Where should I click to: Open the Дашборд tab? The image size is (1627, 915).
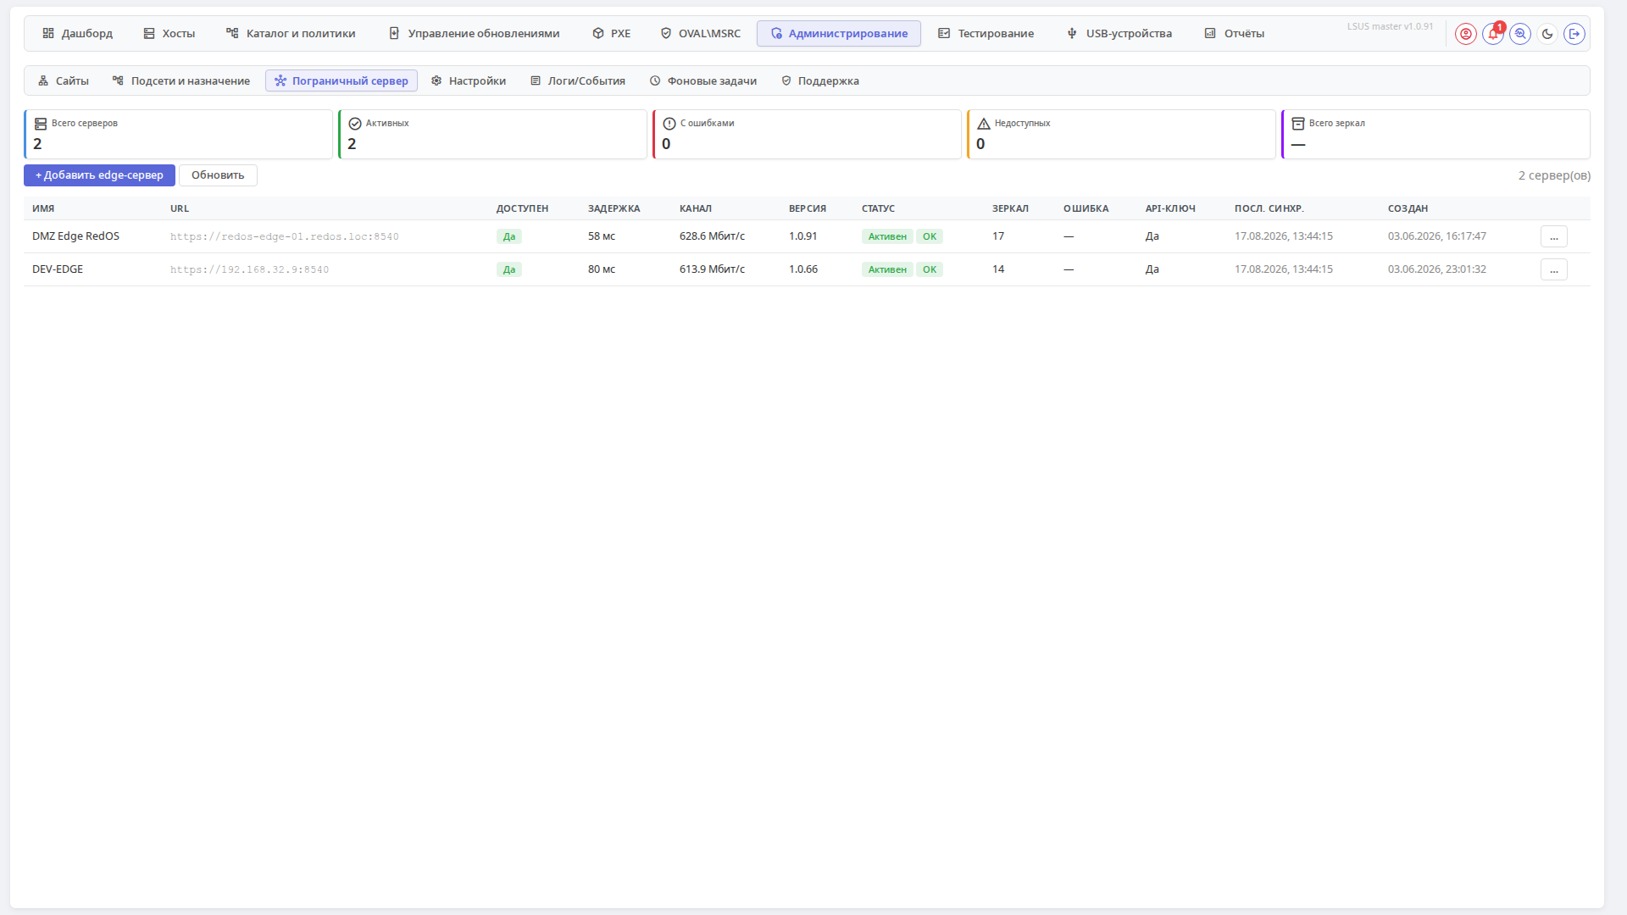coord(78,34)
